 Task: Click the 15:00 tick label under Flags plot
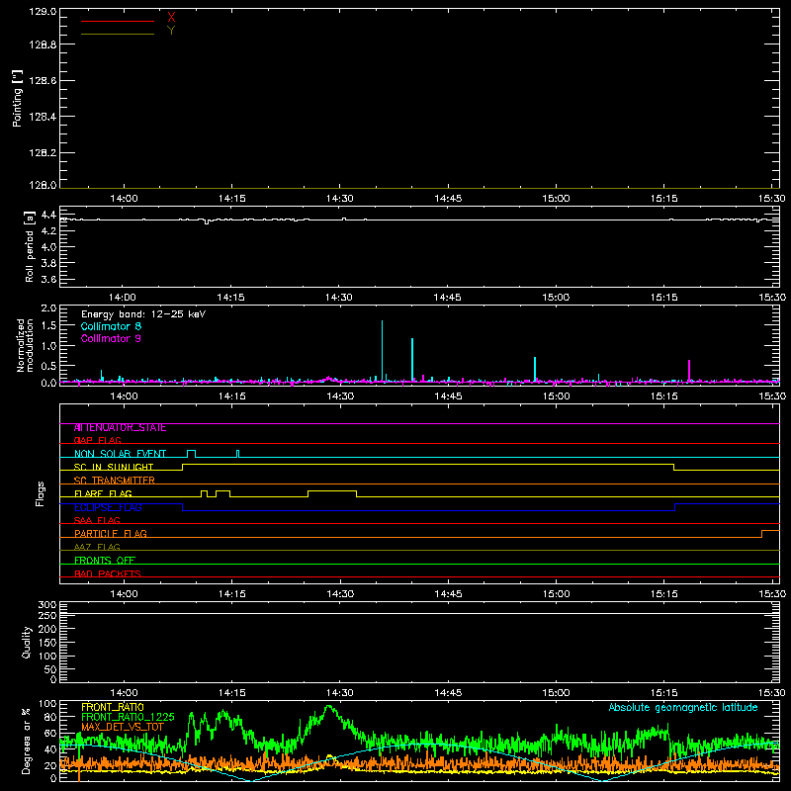pos(556,594)
